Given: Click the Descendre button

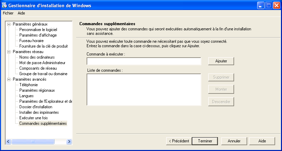Looking at the screenshot, I should (x=221, y=102).
